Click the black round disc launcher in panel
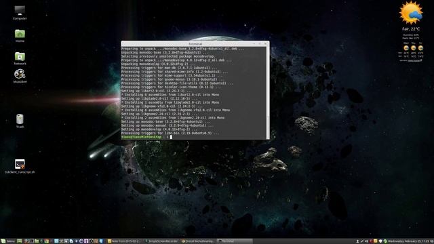Image resolution: width=434 pixels, height=244 pixels. coord(92,241)
